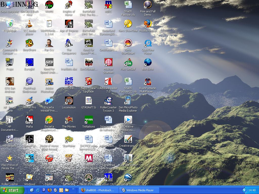259x194 pixels.
Task: Launch the Nero StartSmart icon
Action: [x=128, y=44]
